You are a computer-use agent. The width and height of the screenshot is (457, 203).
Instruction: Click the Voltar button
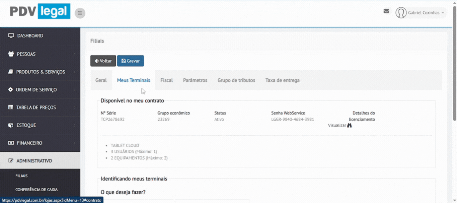click(103, 61)
